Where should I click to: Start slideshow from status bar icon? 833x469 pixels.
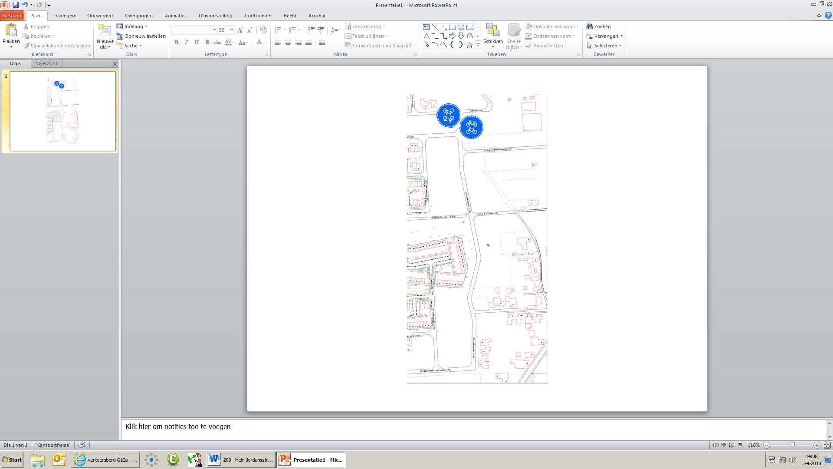click(740, 445)
